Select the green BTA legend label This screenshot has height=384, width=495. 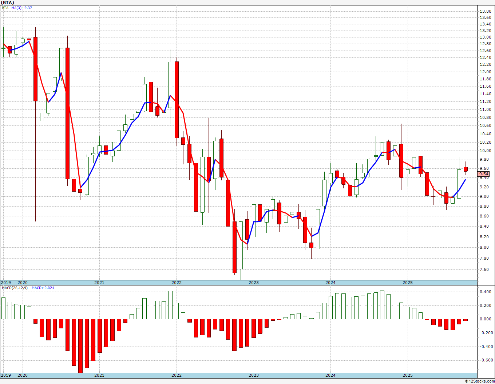point(5,8)
